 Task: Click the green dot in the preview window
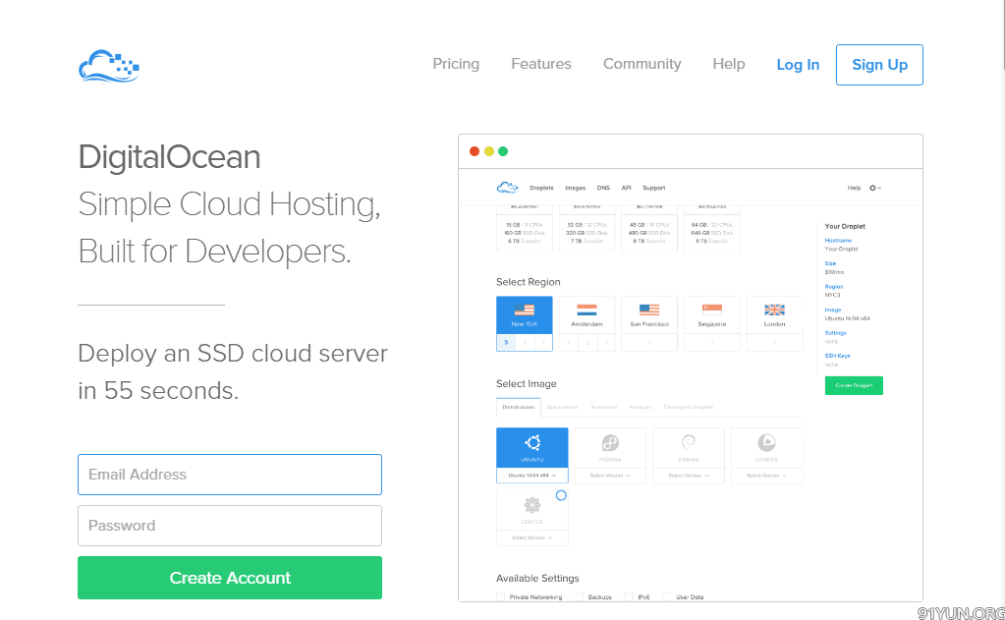(x=503, y=151)
